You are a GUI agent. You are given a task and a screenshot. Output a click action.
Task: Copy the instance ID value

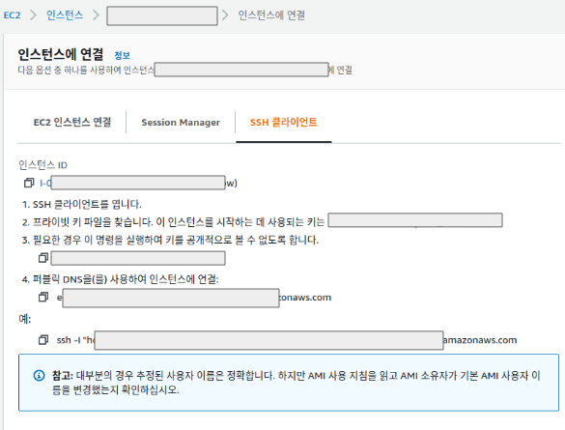[29, 183]
